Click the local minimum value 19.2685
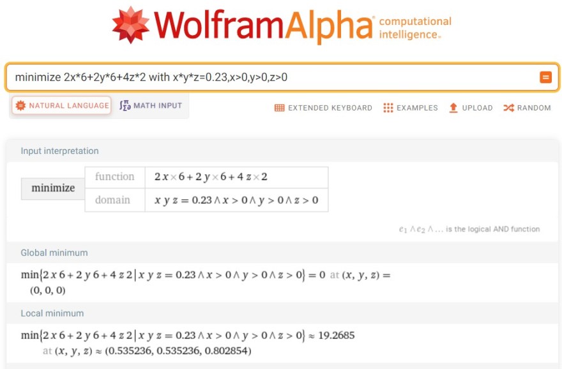562x369 pixels. coord(336,335)
